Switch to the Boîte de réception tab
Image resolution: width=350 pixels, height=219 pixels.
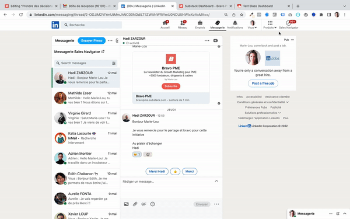pos(89,6)
